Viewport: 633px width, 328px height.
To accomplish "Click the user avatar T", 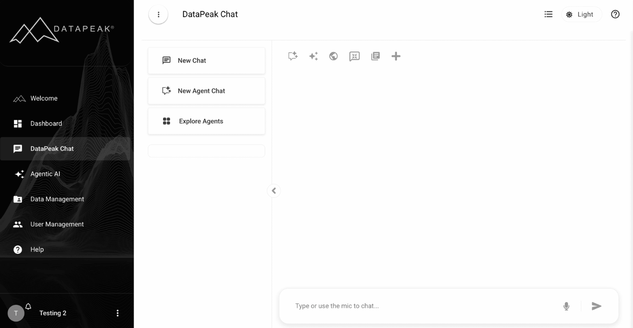I will (x=16, y=313).
